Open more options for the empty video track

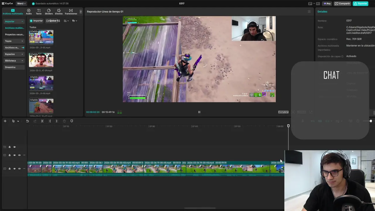24,155
